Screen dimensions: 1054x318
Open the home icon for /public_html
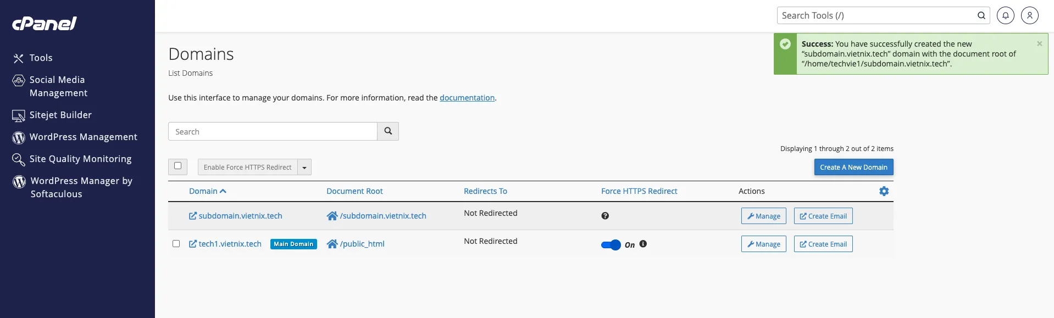tap(332, 244)
